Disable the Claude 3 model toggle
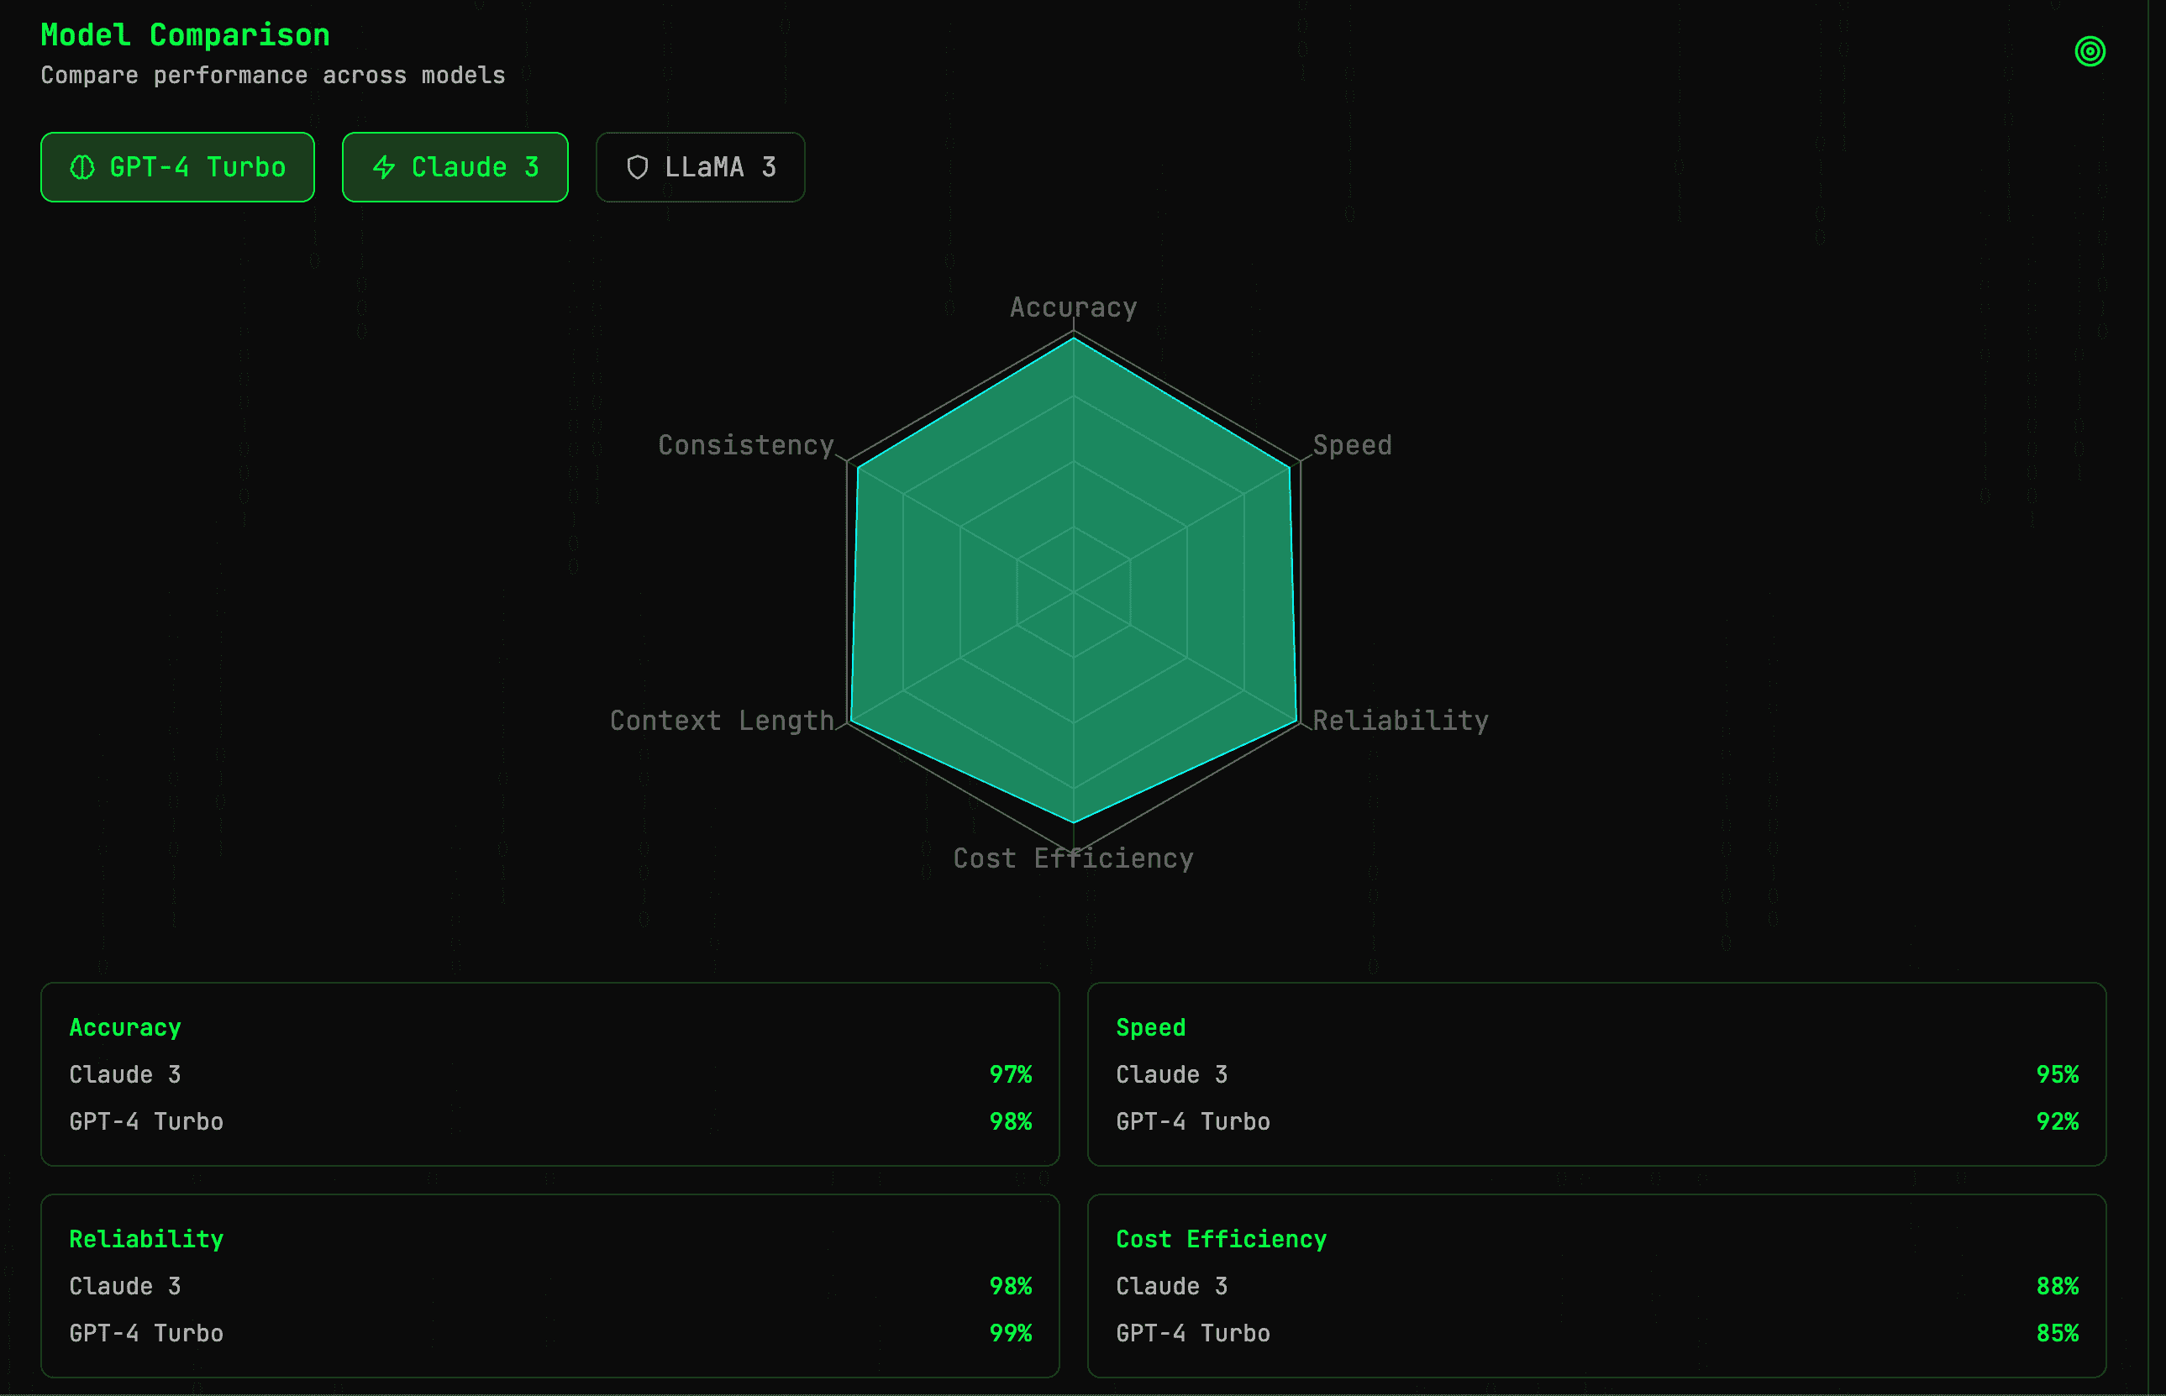Viewport: 2166px width, 1396px height. pyautogui.click(x=455, y=167)
